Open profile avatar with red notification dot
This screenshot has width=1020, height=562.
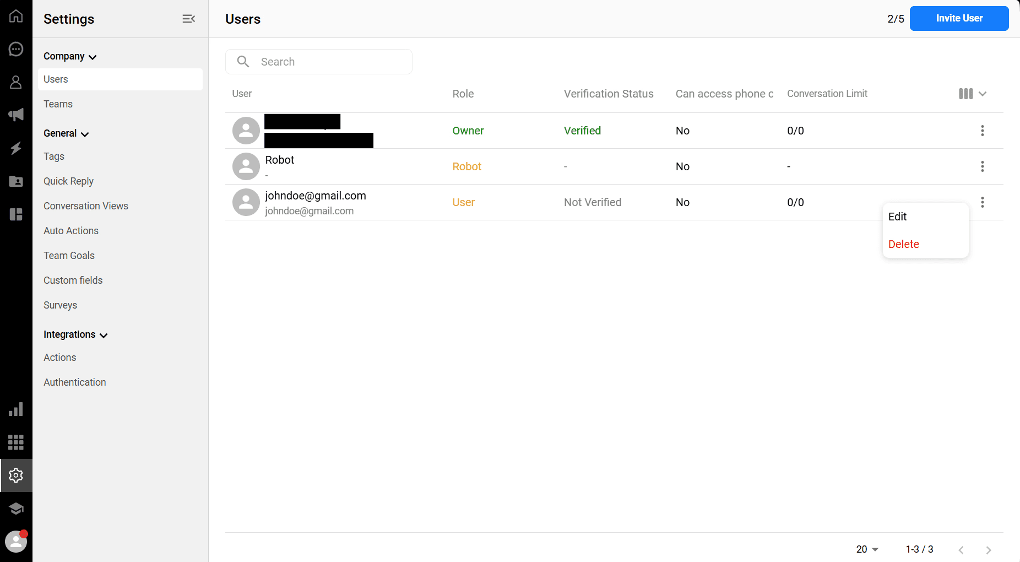point(16,541)
